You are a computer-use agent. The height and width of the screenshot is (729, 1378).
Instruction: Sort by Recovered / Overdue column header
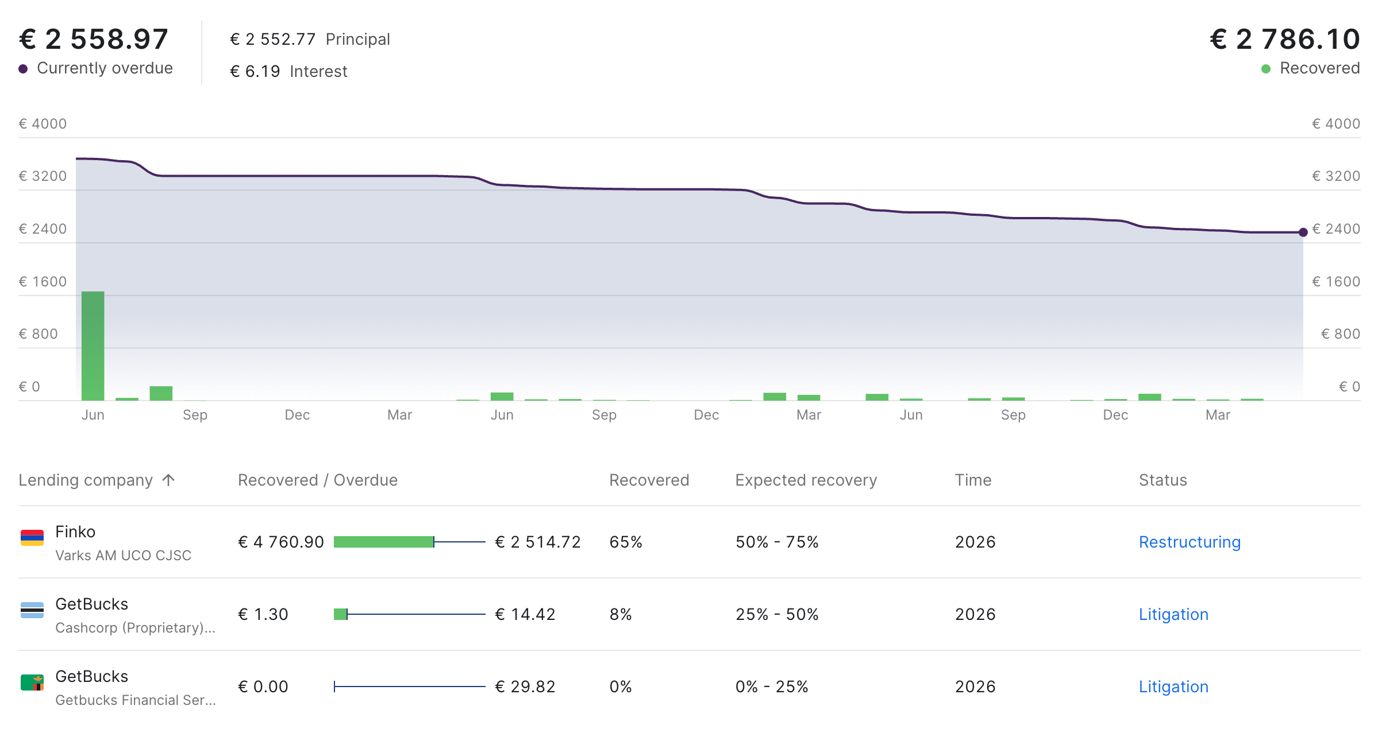coord(317,480)
